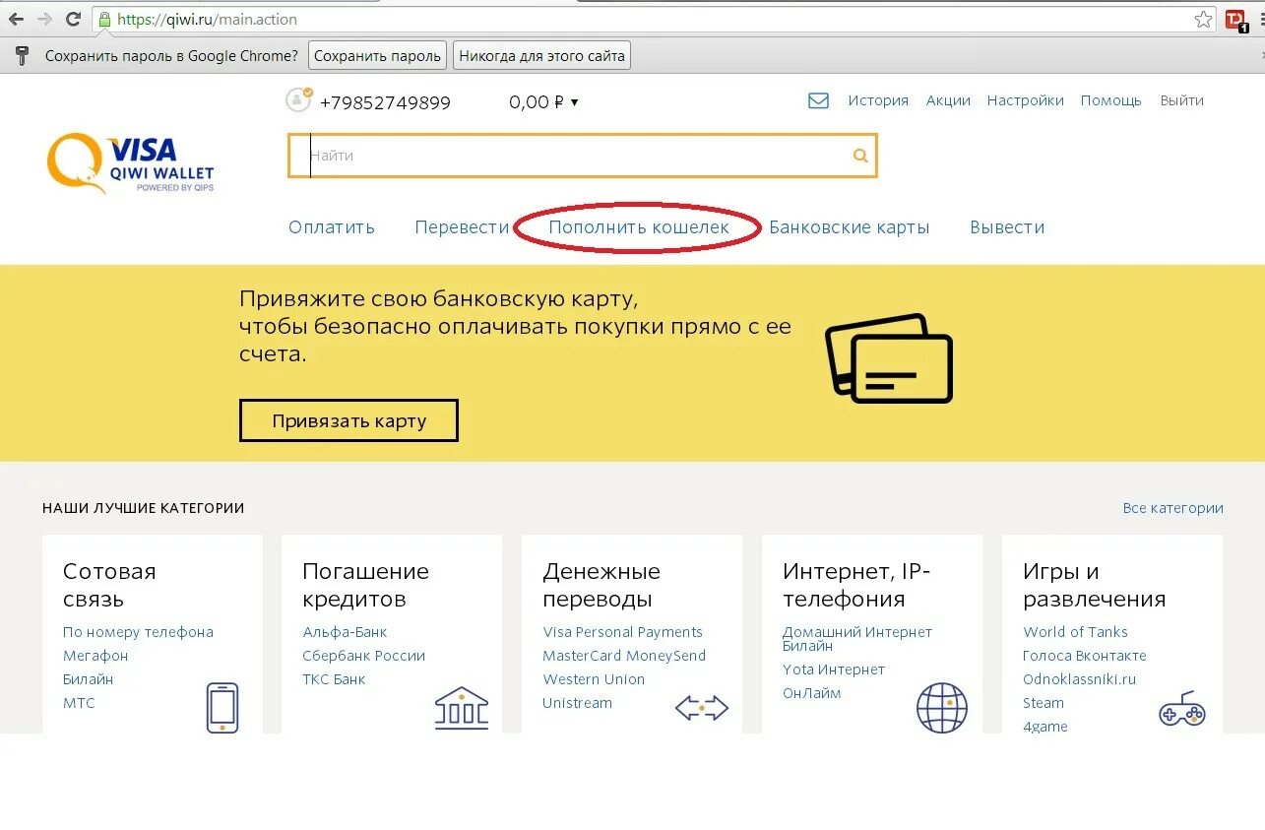Go home via the Visa QIWI Wallet logo
Image resolution: width=1265 pixels, height=830 pixels.
130,163
